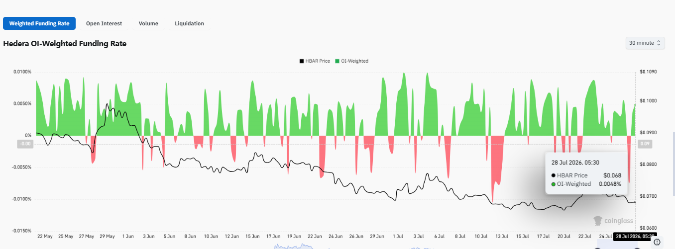Click the Hedera OI-Weighted Funding Rate title

[x=65, y=44]
